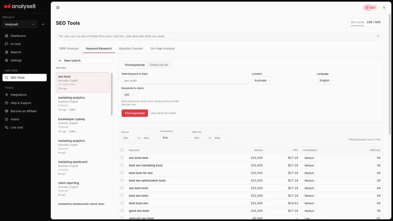This screenshot has height=221, width=393.
Task: Sort by Keyword column header
Action: [x=134, y=150]
